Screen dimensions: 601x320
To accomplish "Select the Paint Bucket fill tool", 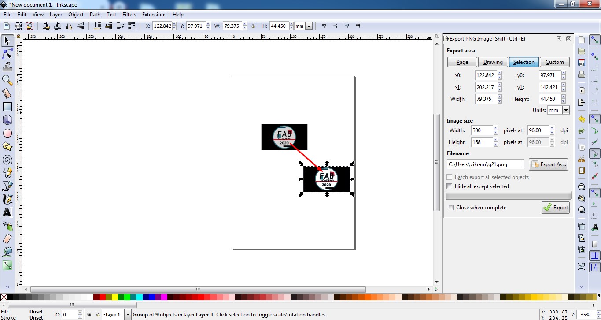I will click(7, 252).
